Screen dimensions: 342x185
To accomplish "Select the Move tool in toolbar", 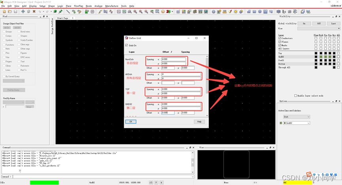I will (23, 11).
